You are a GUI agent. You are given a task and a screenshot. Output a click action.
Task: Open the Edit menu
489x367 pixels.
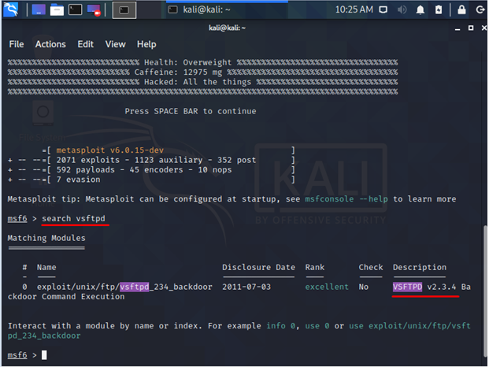click(x=86, y=44)
